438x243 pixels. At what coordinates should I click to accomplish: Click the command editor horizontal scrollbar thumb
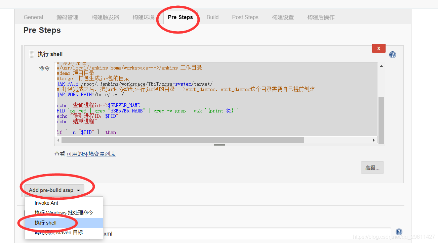pyautogui.click(x=183, y=140)
